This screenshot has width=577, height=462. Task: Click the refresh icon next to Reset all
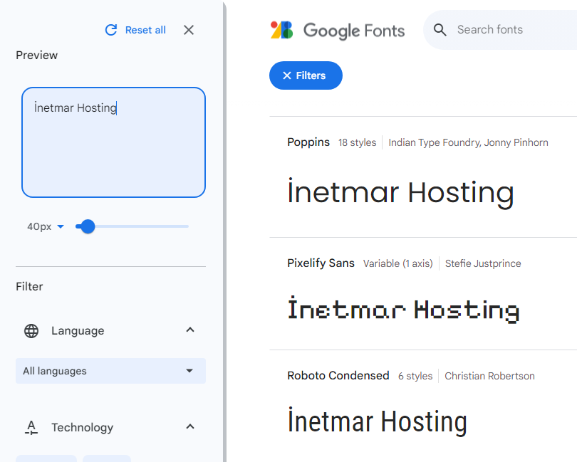pos(112,30)
